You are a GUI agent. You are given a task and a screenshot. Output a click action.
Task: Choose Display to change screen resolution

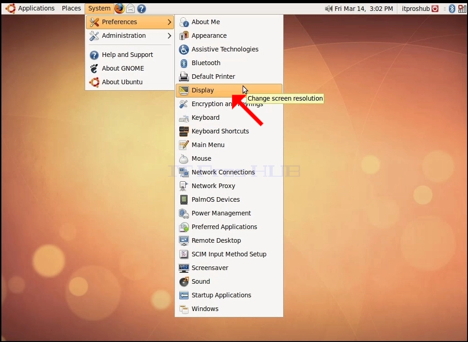(229, 90)
